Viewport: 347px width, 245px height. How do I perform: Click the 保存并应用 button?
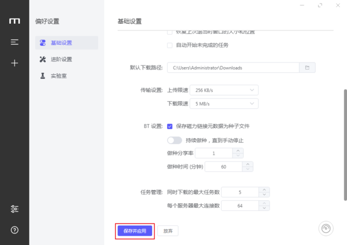coord(135,231)
